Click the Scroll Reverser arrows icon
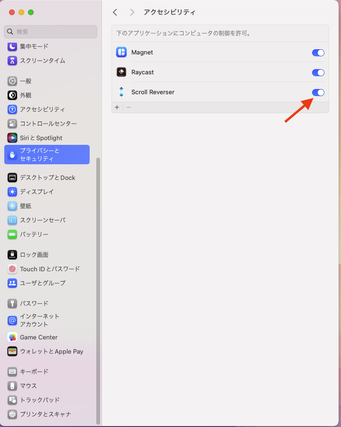 pos(121,92)
